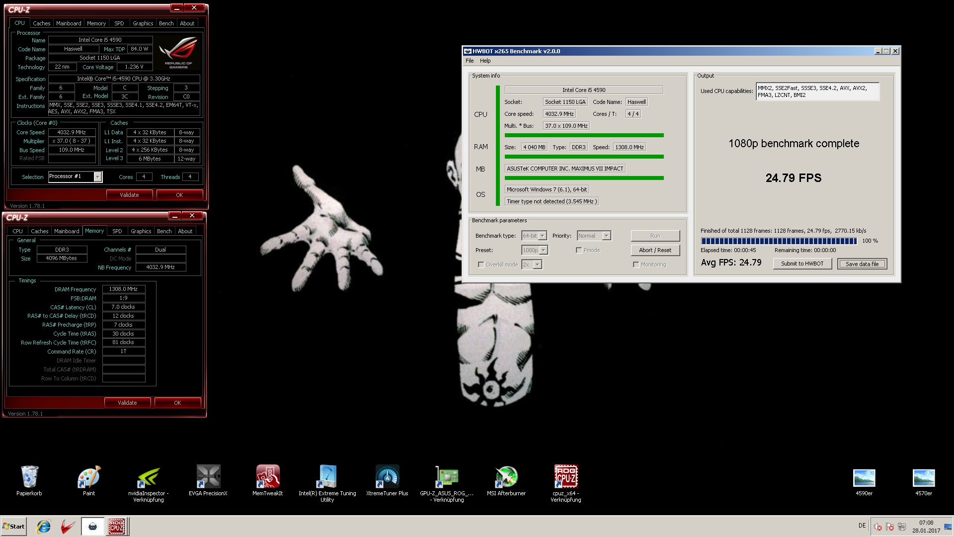Open the File menu in HWBOT

(x=470, y=61)
